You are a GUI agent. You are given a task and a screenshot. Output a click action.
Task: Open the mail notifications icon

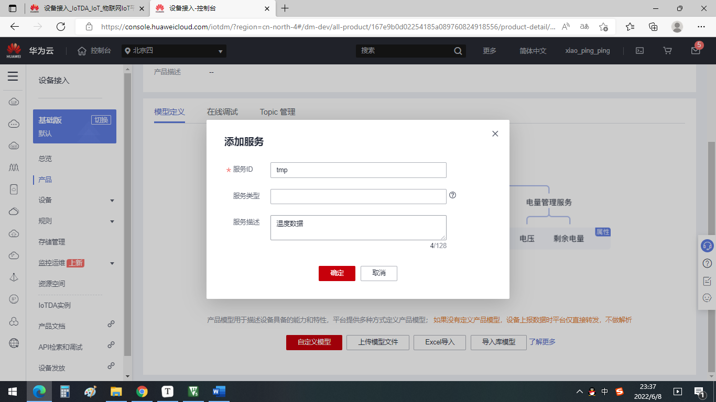tap(696, 51)
